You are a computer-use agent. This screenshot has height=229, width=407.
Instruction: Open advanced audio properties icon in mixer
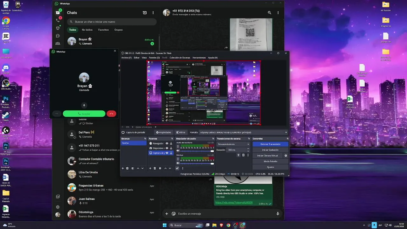177,168
